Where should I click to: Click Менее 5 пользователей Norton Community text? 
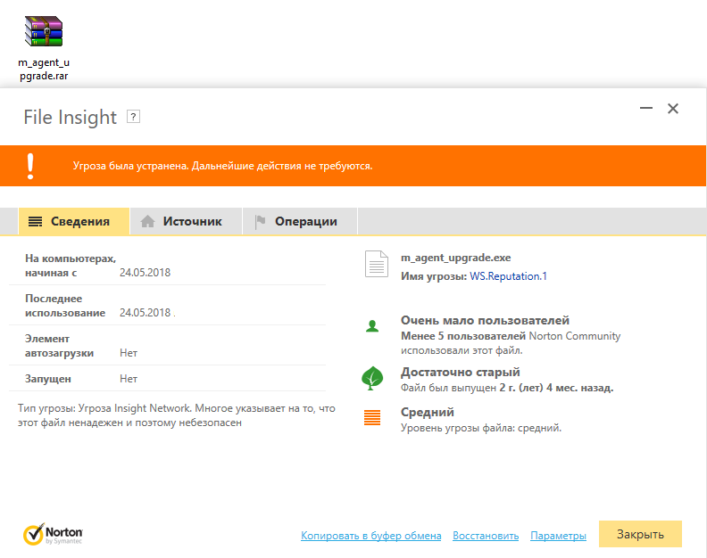click(x=511, y=342)
